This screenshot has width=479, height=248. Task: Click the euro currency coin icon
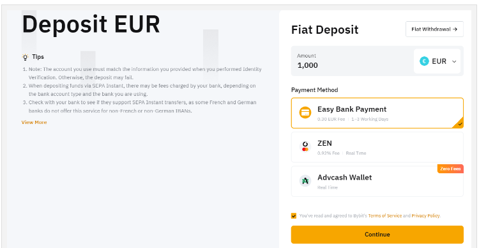[424, 61]
